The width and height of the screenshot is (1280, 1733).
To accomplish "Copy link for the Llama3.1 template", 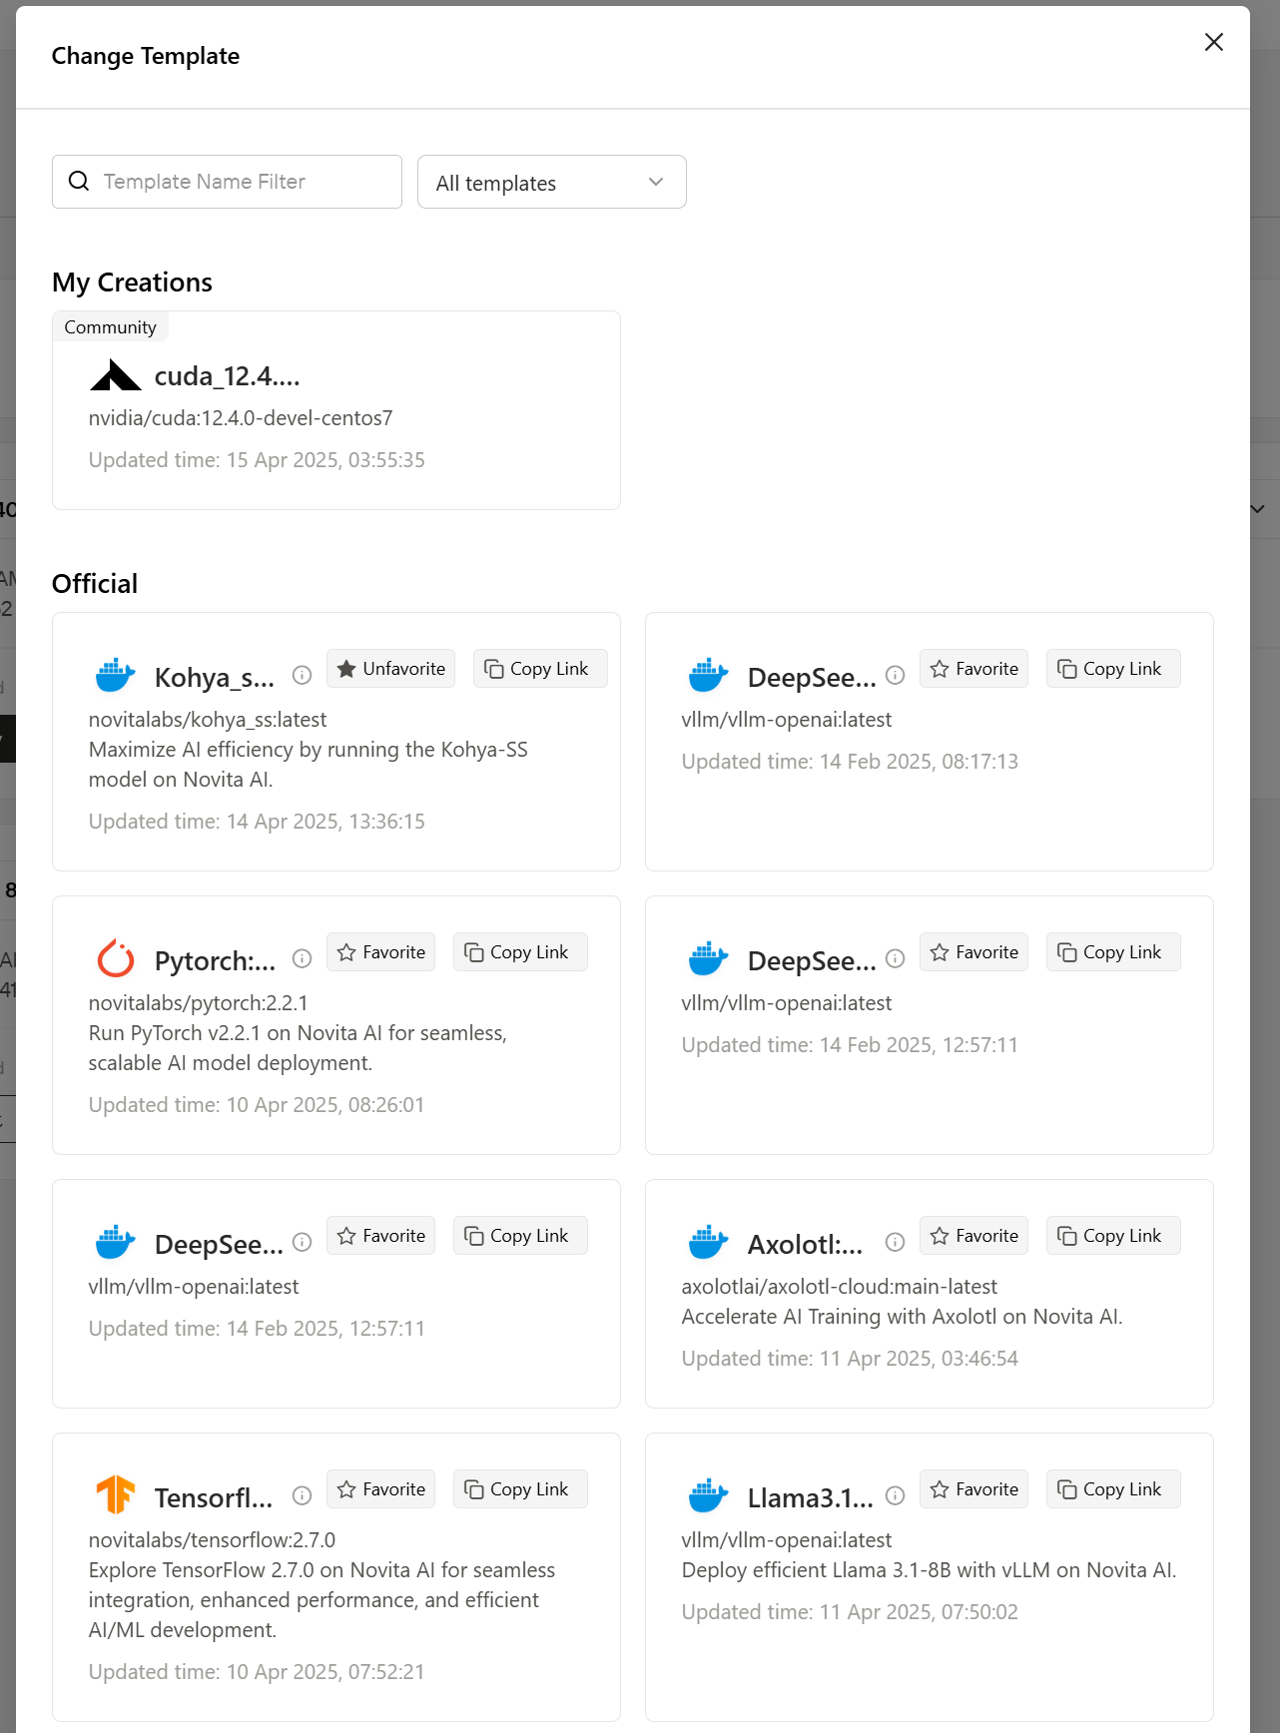I will pyautogui.click(x=1113, y=1489).
